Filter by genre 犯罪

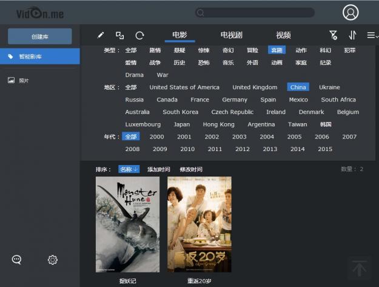pyautogui.click(x=350, y=50)
